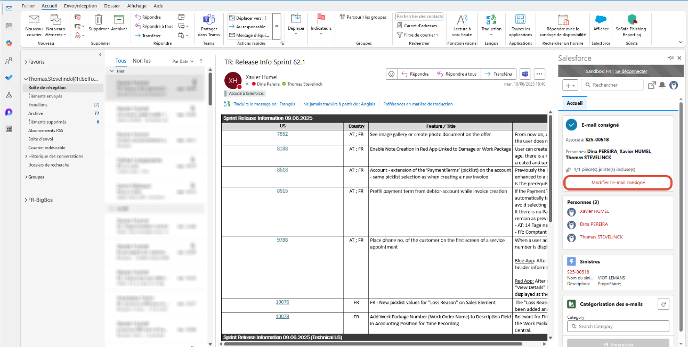Pin the Salesforce pane
This screenshot has height=347, width=688.
[670, 57]
